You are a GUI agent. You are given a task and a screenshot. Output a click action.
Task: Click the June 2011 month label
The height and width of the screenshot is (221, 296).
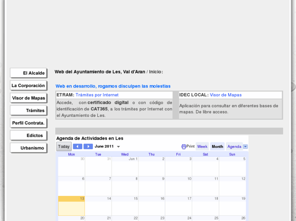104,146
